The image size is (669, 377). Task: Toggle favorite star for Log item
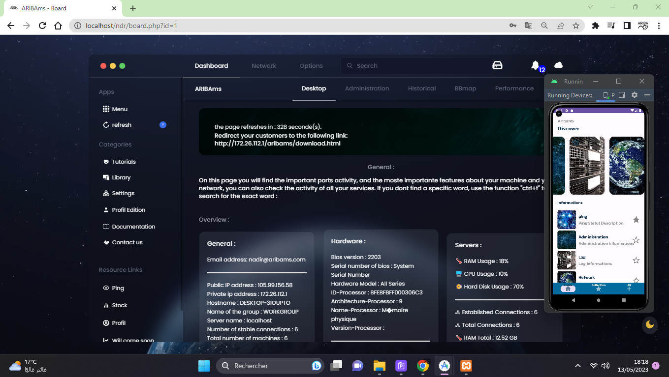636,261
